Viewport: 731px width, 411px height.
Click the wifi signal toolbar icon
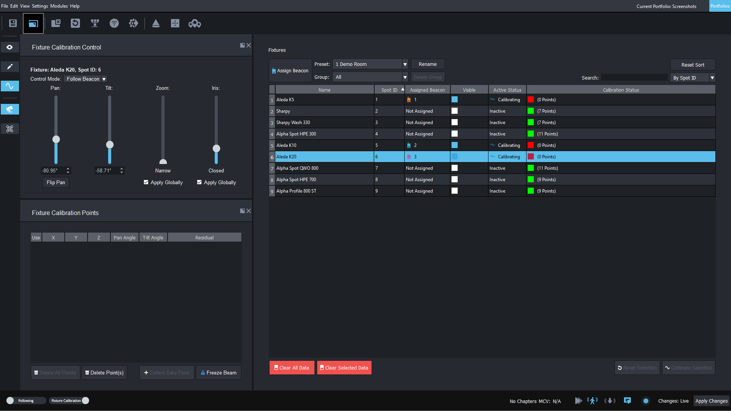[114, 24]
